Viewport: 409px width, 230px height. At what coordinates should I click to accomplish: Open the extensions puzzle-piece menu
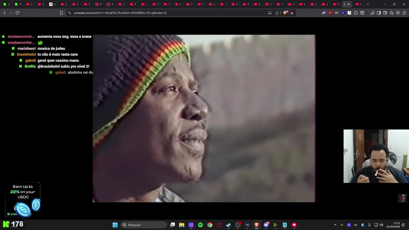click(356, 13)
